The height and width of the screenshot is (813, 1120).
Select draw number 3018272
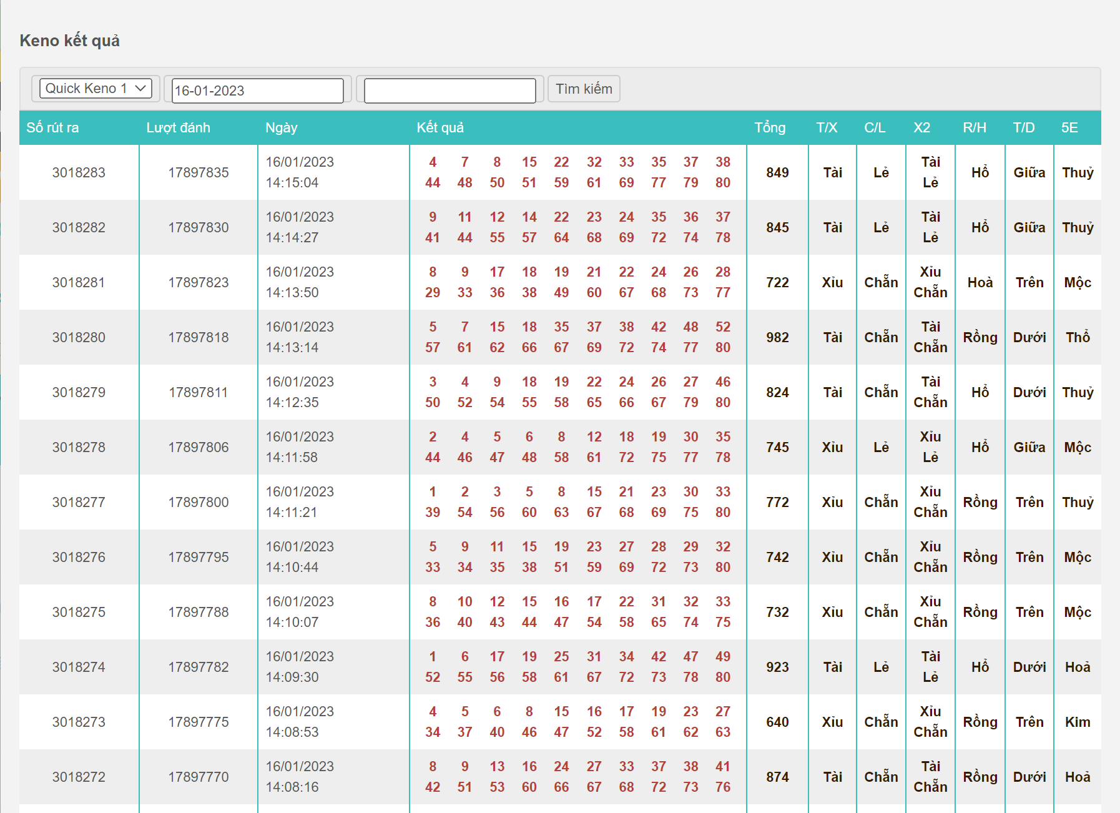click(79, 777)
